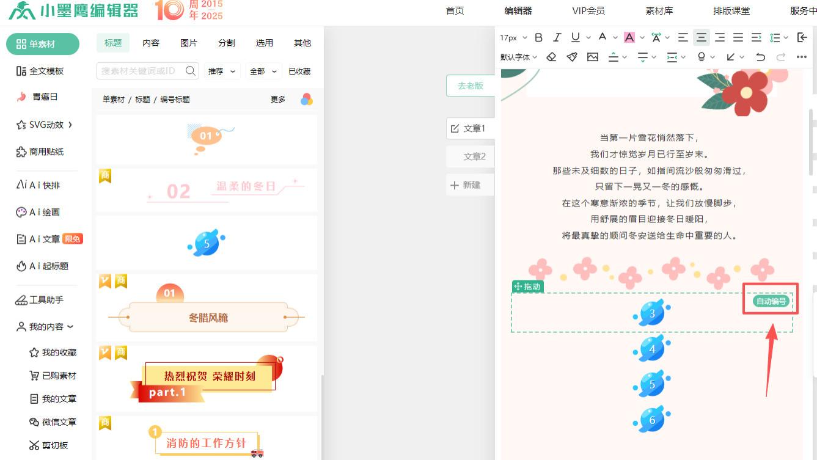Expand the 全部 filter dropdown
817x460 pixels.
[x=263, y=71]
